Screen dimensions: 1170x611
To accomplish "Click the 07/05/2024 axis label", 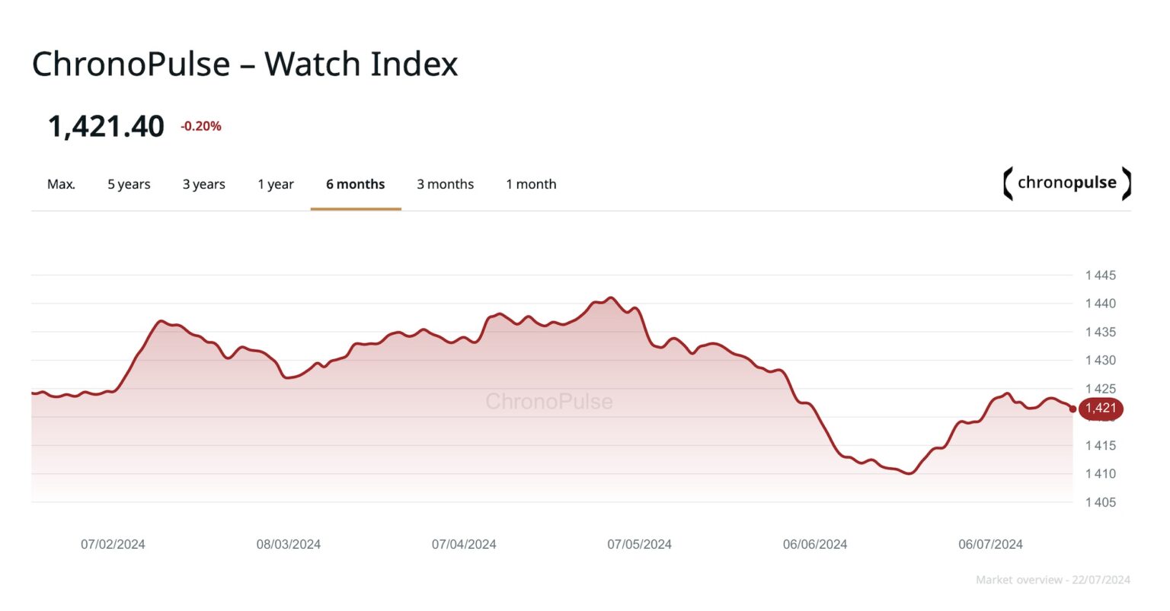I will (638, 544).
